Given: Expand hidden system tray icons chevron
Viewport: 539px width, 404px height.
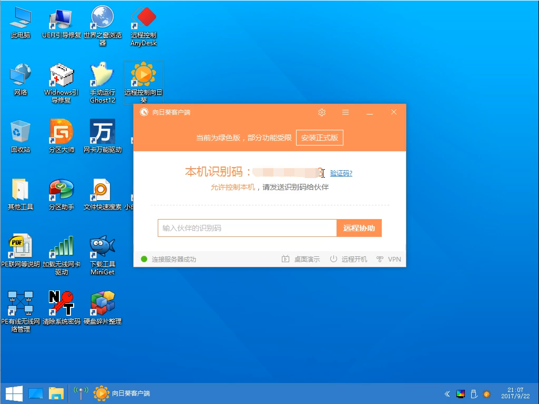Looking at the screenshot, I should 446,393.
